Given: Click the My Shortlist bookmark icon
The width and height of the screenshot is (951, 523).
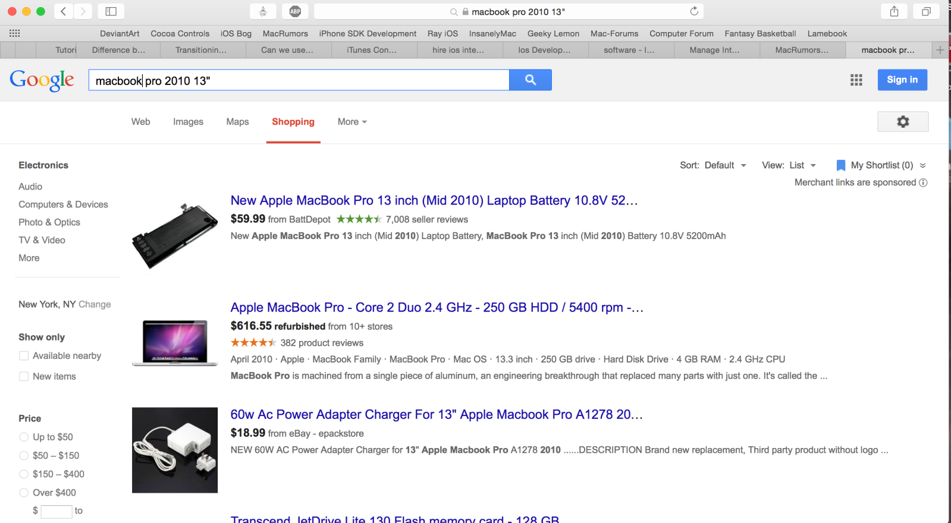Looking at the screenshot, I should (841, 165).
